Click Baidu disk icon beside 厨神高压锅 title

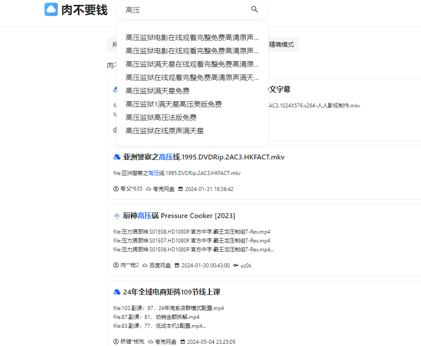click(117, 216)
